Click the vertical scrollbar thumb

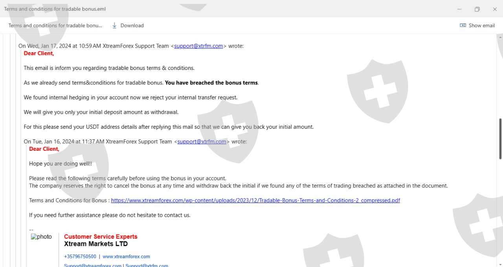[500, 139]
